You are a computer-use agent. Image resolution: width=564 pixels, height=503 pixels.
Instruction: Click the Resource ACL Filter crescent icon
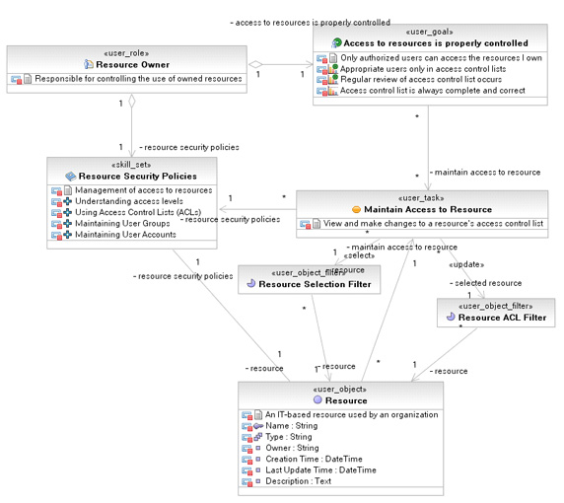tap(451, 317)
